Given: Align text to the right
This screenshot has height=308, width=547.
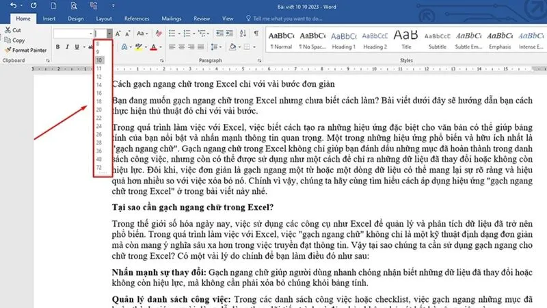Looking at the screenshot, I should (x=191, y=47).
